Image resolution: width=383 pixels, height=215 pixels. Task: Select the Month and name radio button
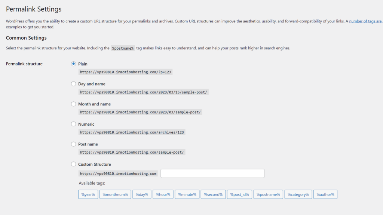(73, 104)
